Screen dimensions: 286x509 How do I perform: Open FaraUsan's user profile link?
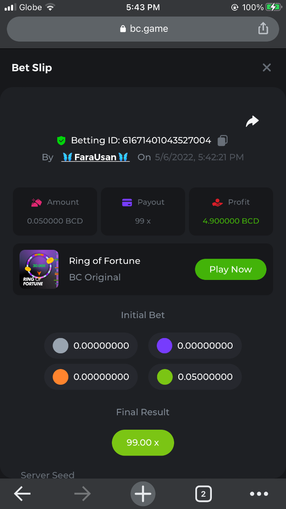click(x=95, y=157)
